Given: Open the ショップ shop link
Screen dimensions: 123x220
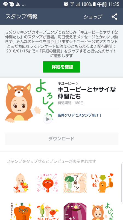Looking at the screenshot, I should (93, 17).
